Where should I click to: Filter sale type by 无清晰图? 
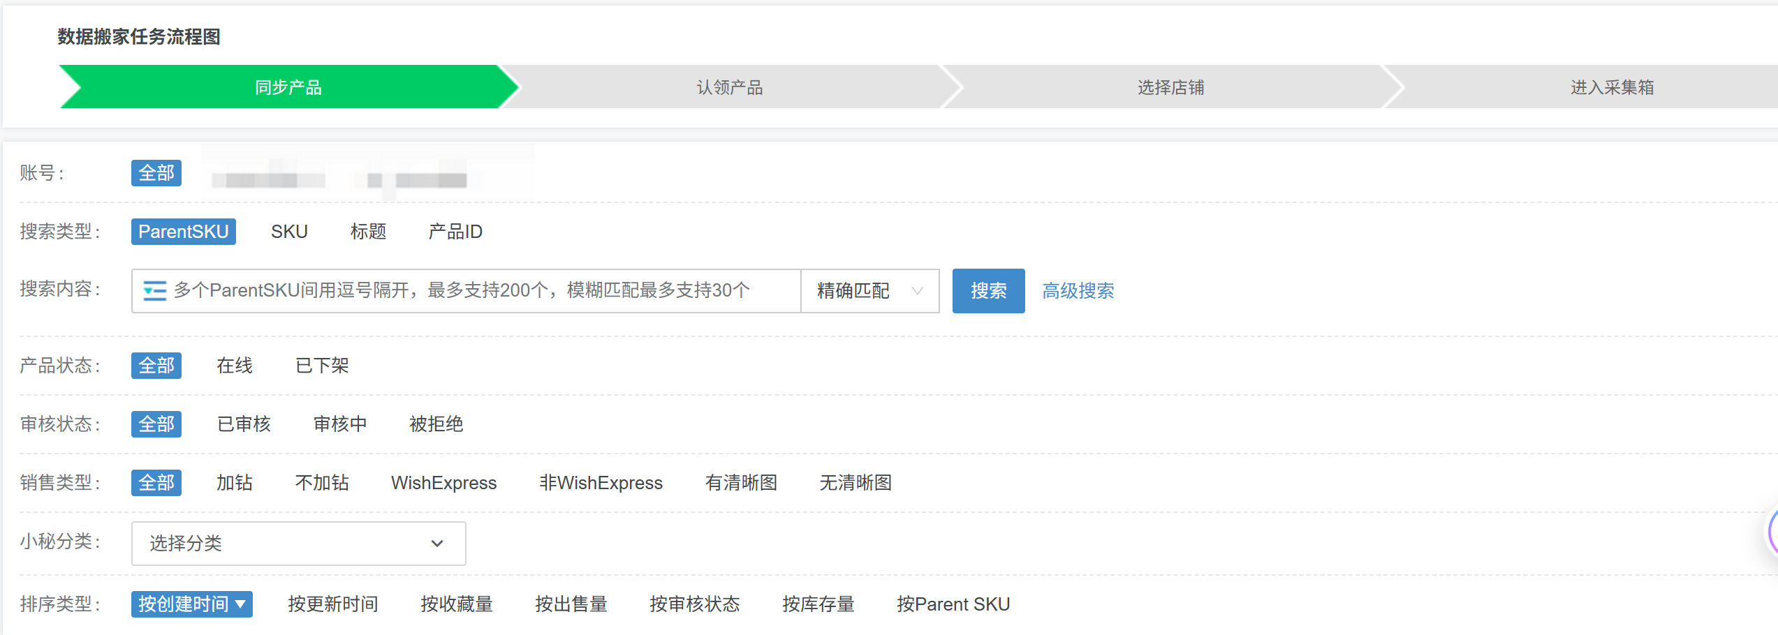click(x=855, y=483)
